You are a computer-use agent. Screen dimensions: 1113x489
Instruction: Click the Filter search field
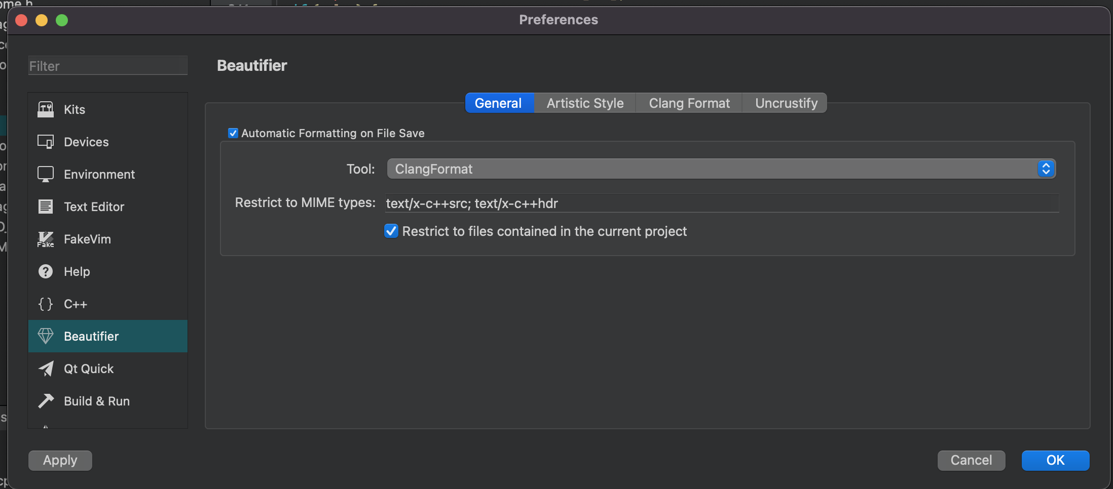pos(107,66)
